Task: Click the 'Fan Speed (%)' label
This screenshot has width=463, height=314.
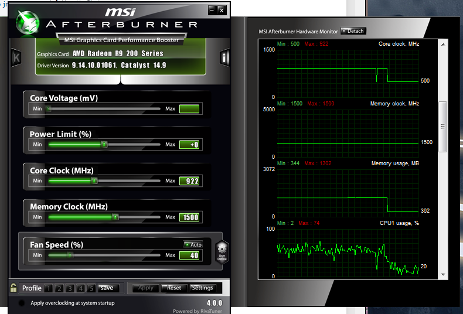Action: tap(56, 245)
